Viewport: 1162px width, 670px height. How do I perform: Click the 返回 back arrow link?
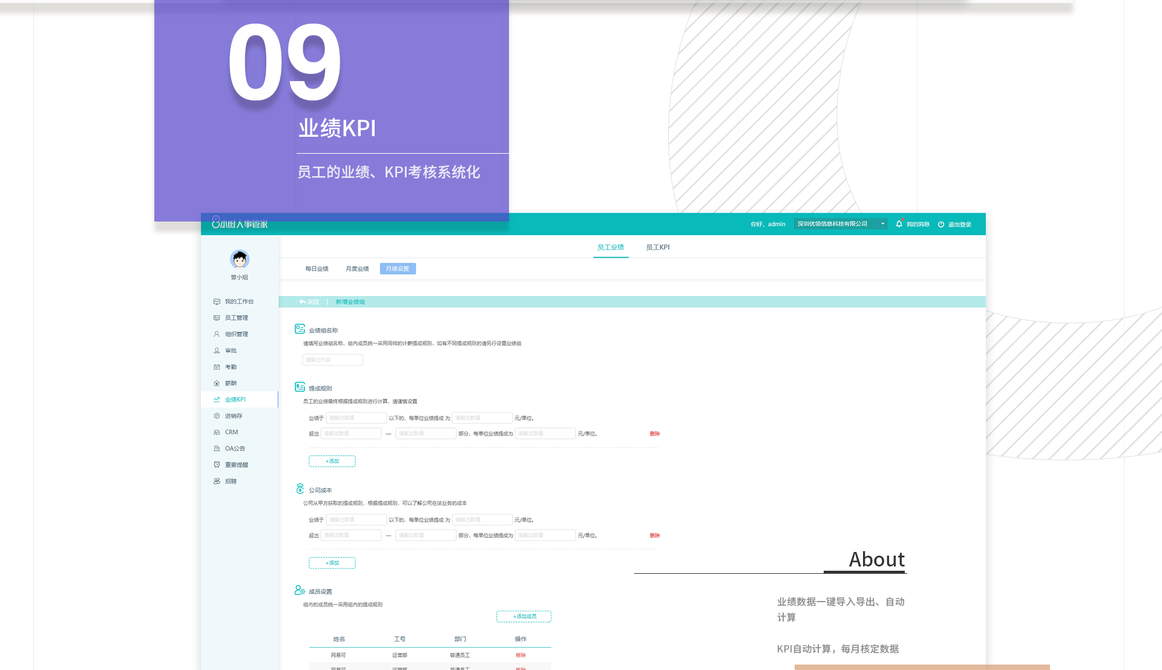point(309,302)
